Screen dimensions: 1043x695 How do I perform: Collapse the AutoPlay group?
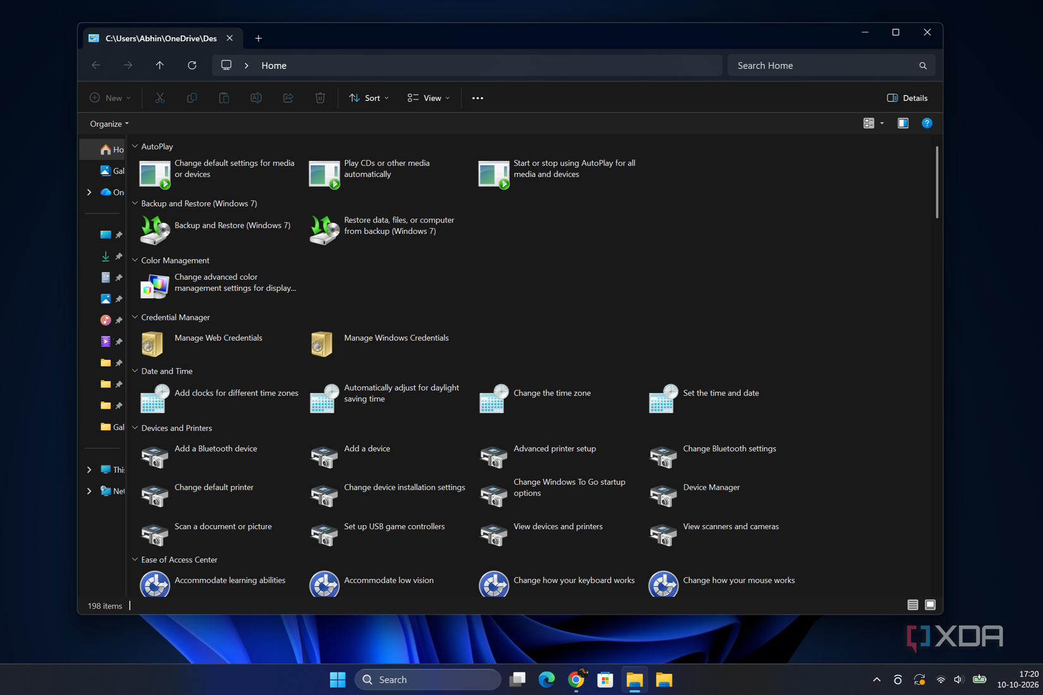[x=135, y=146]
